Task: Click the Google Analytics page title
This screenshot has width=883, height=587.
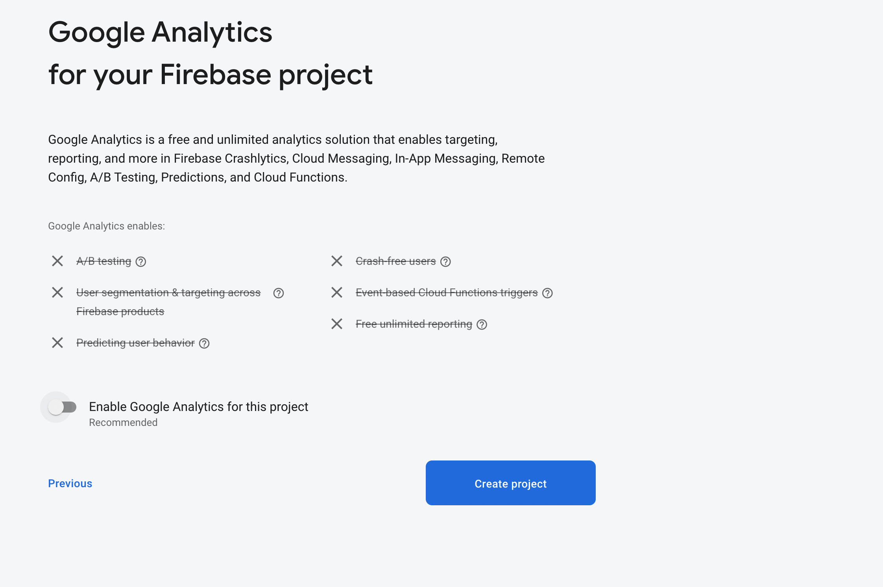Action: [160, 32]
